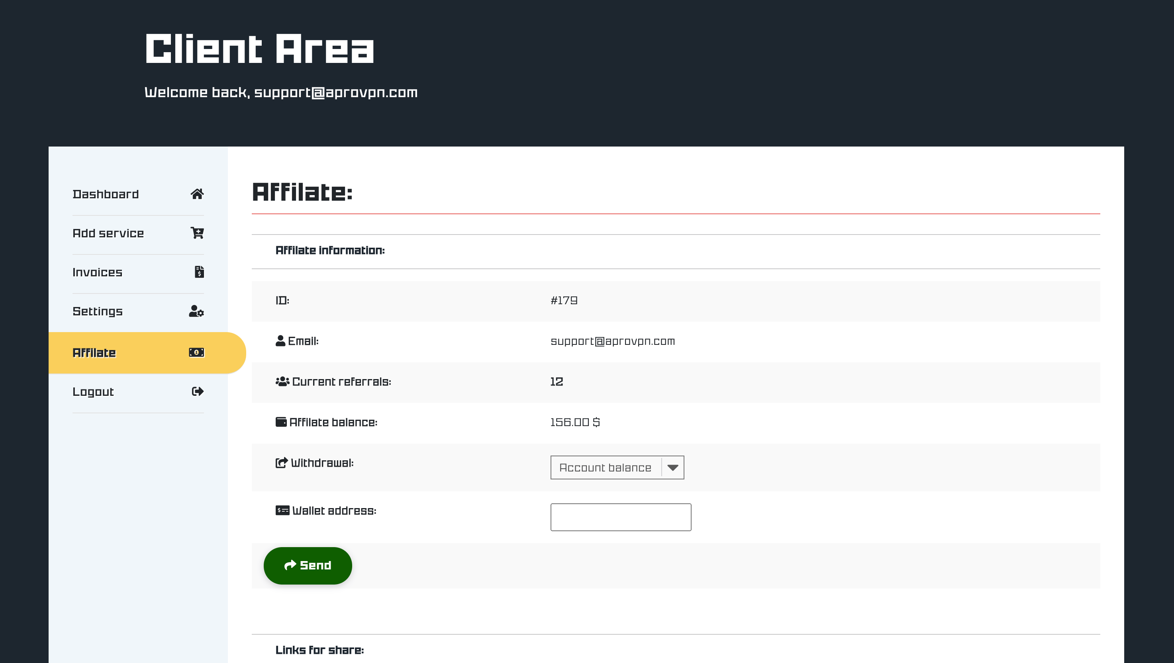Screen dimensions: 1174x663
Task: Click the Affilate money bill icon
Action: coord(196,353)
